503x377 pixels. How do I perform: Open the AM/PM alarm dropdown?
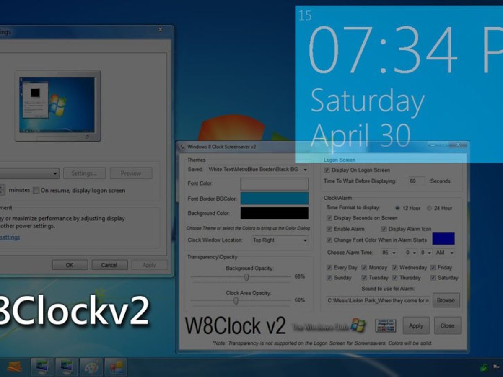[x=445, y=253]
